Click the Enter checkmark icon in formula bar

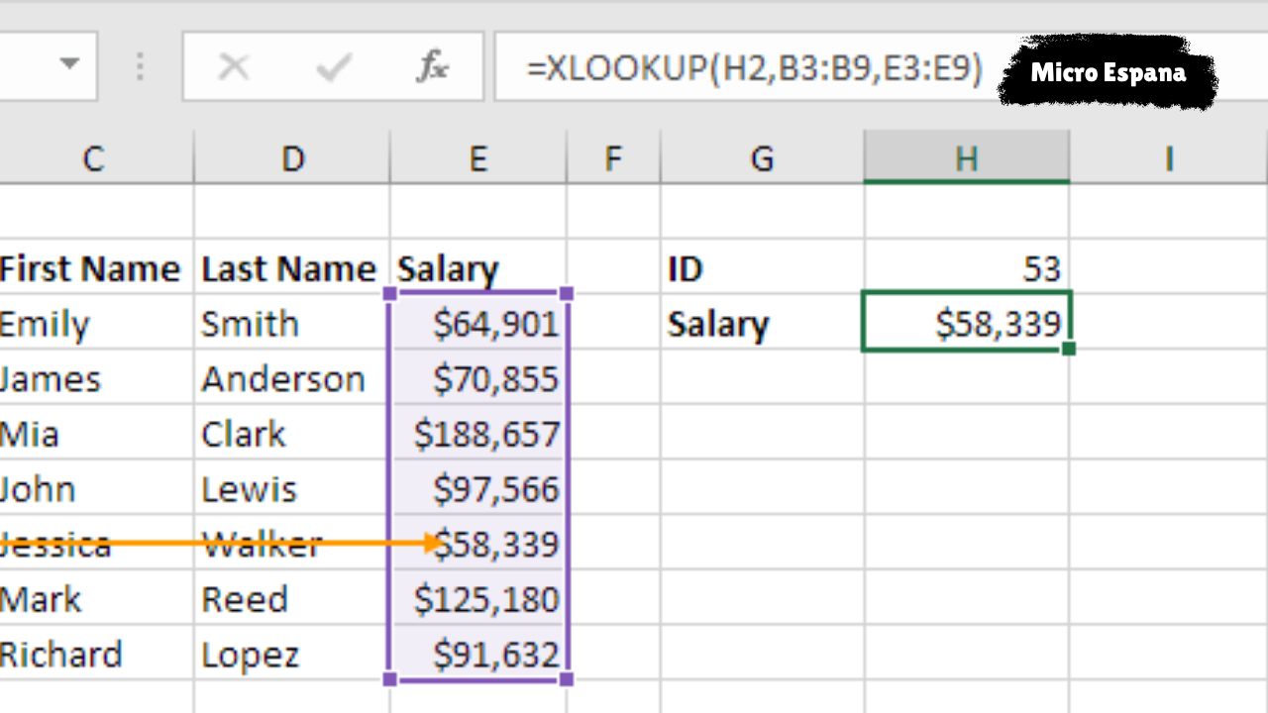click(x=333, y=67)
